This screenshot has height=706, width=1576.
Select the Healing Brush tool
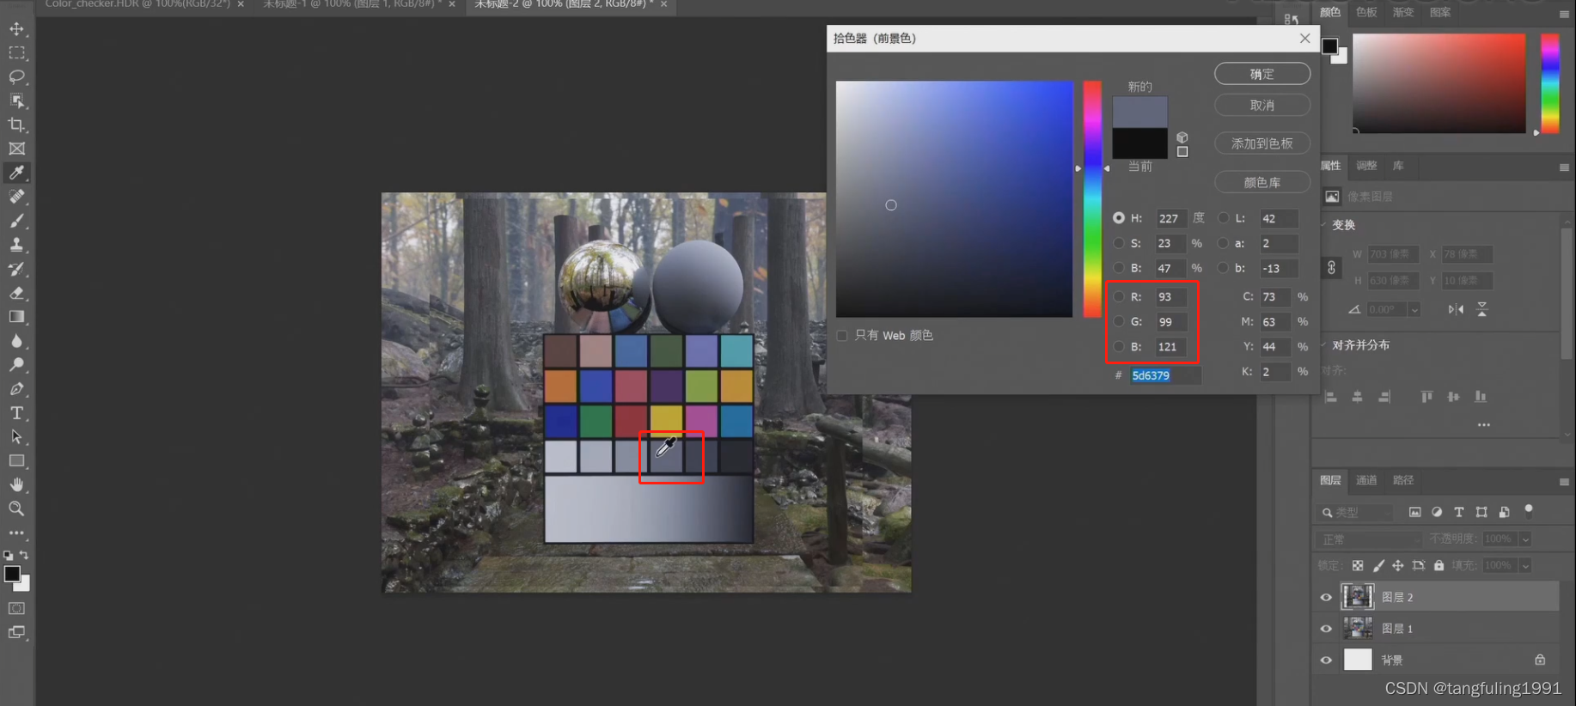point(16,197)
